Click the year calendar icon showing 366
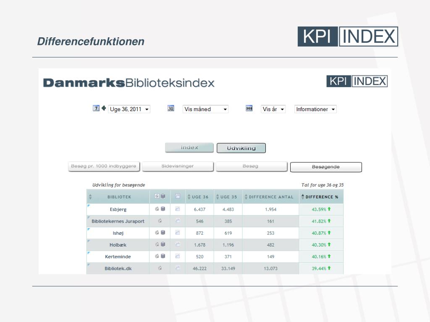 click(249, 109)
